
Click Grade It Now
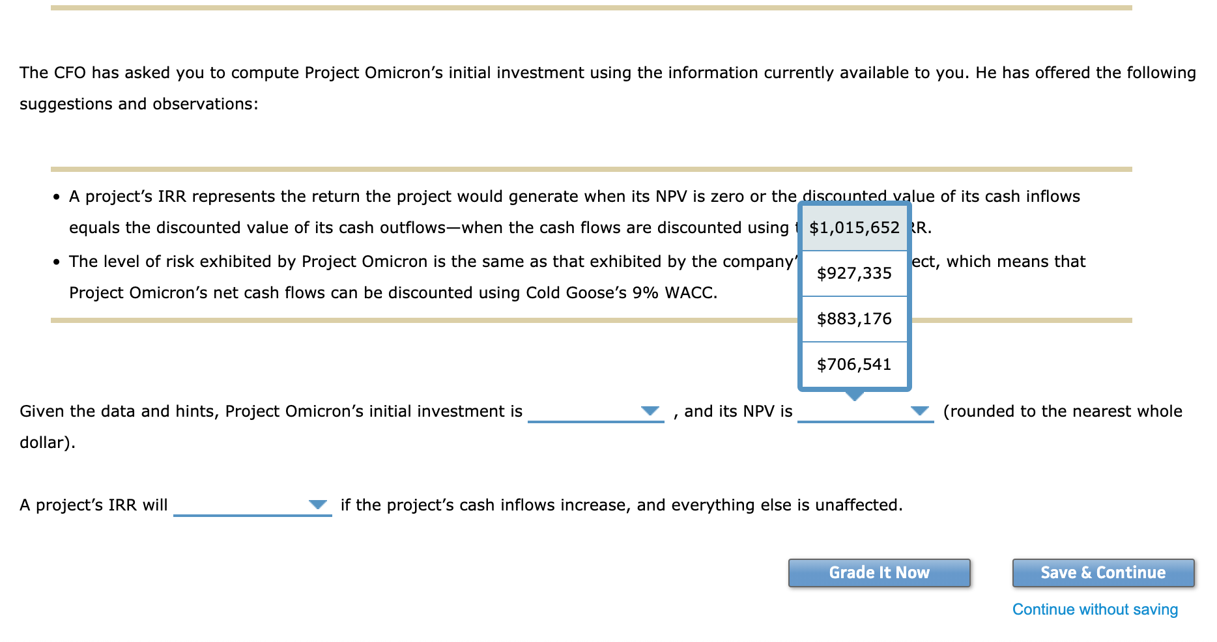[x=879, y=572]
